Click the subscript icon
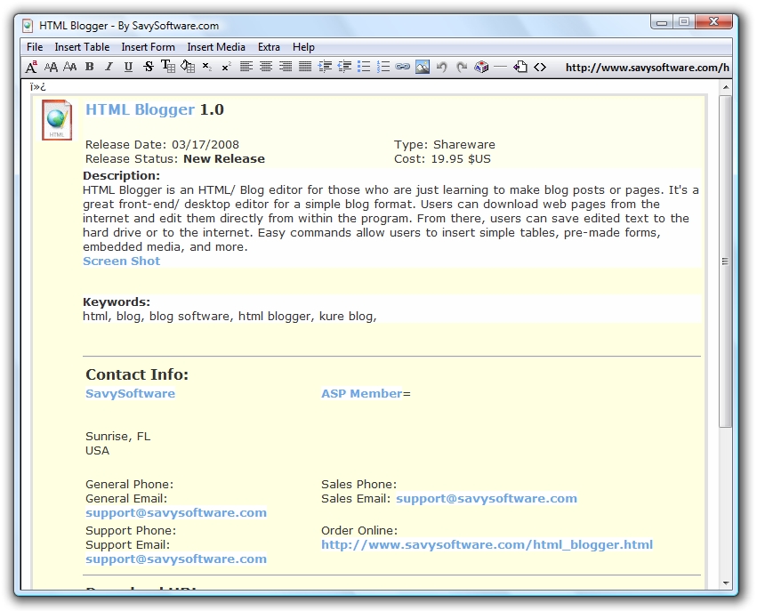The height and width of the screenshot is (611, 757). [206, 67]
